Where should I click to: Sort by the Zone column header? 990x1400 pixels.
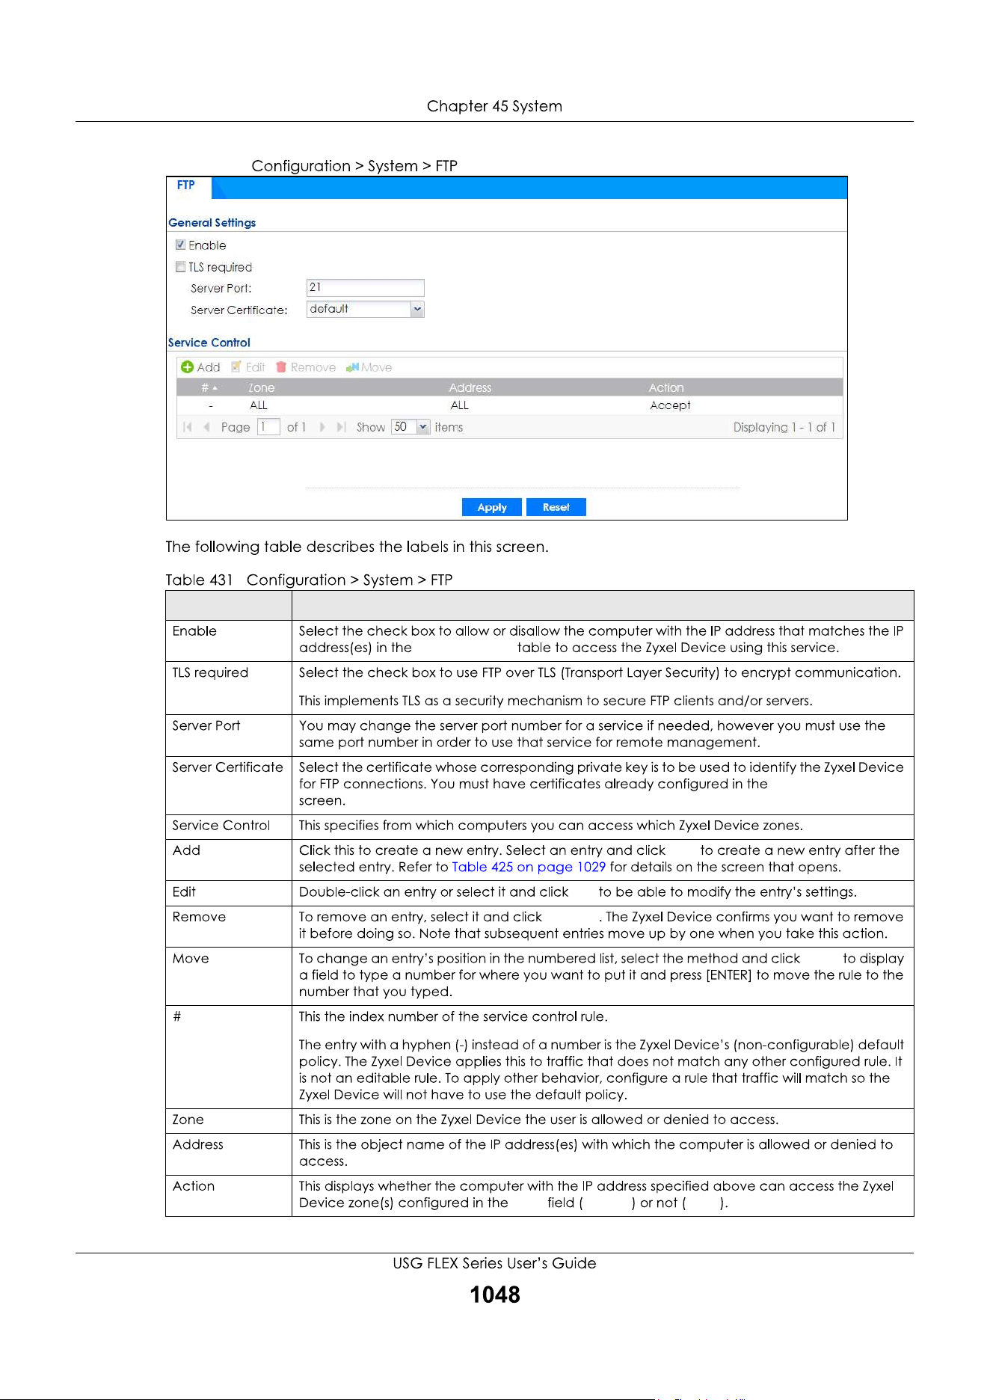point(262,388)
